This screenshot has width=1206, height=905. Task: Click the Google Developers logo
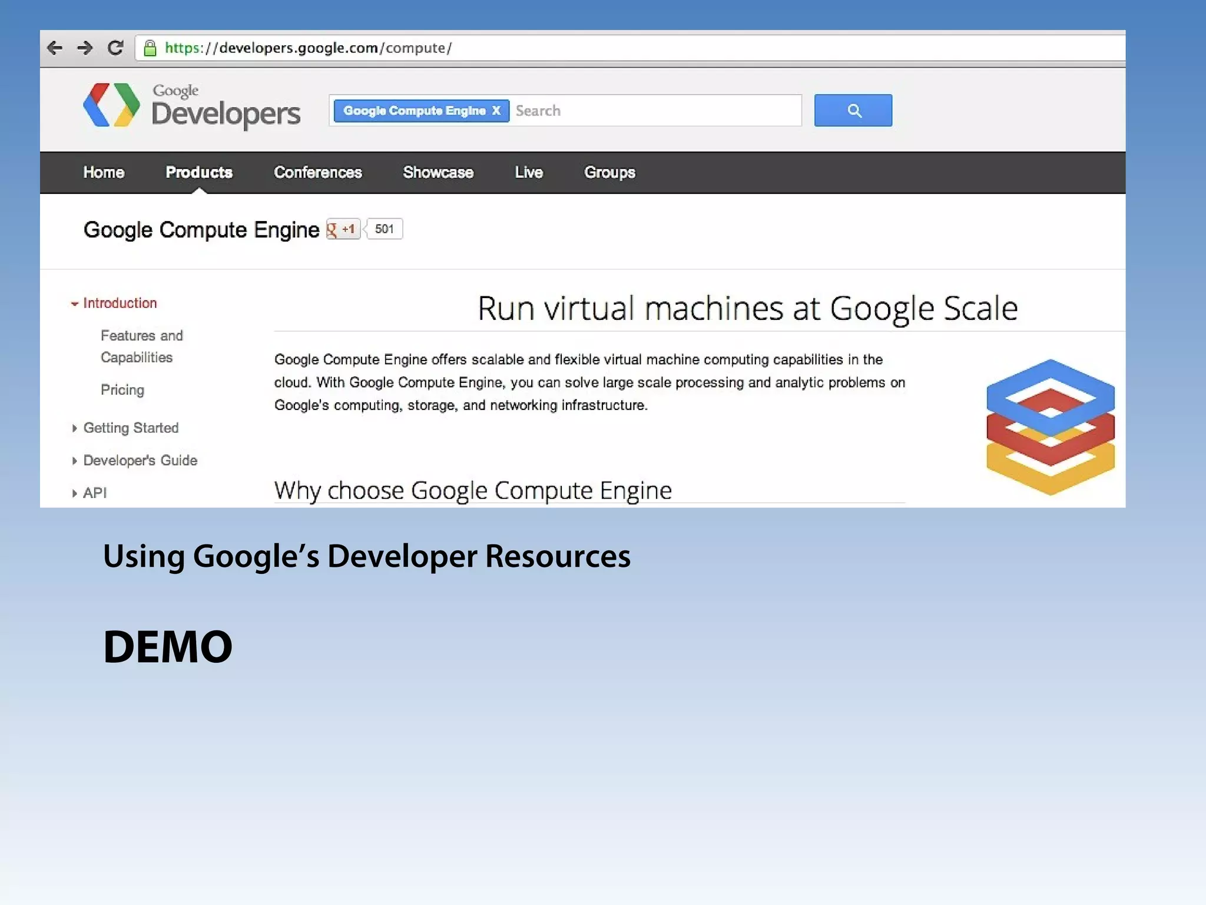[191, 106]
